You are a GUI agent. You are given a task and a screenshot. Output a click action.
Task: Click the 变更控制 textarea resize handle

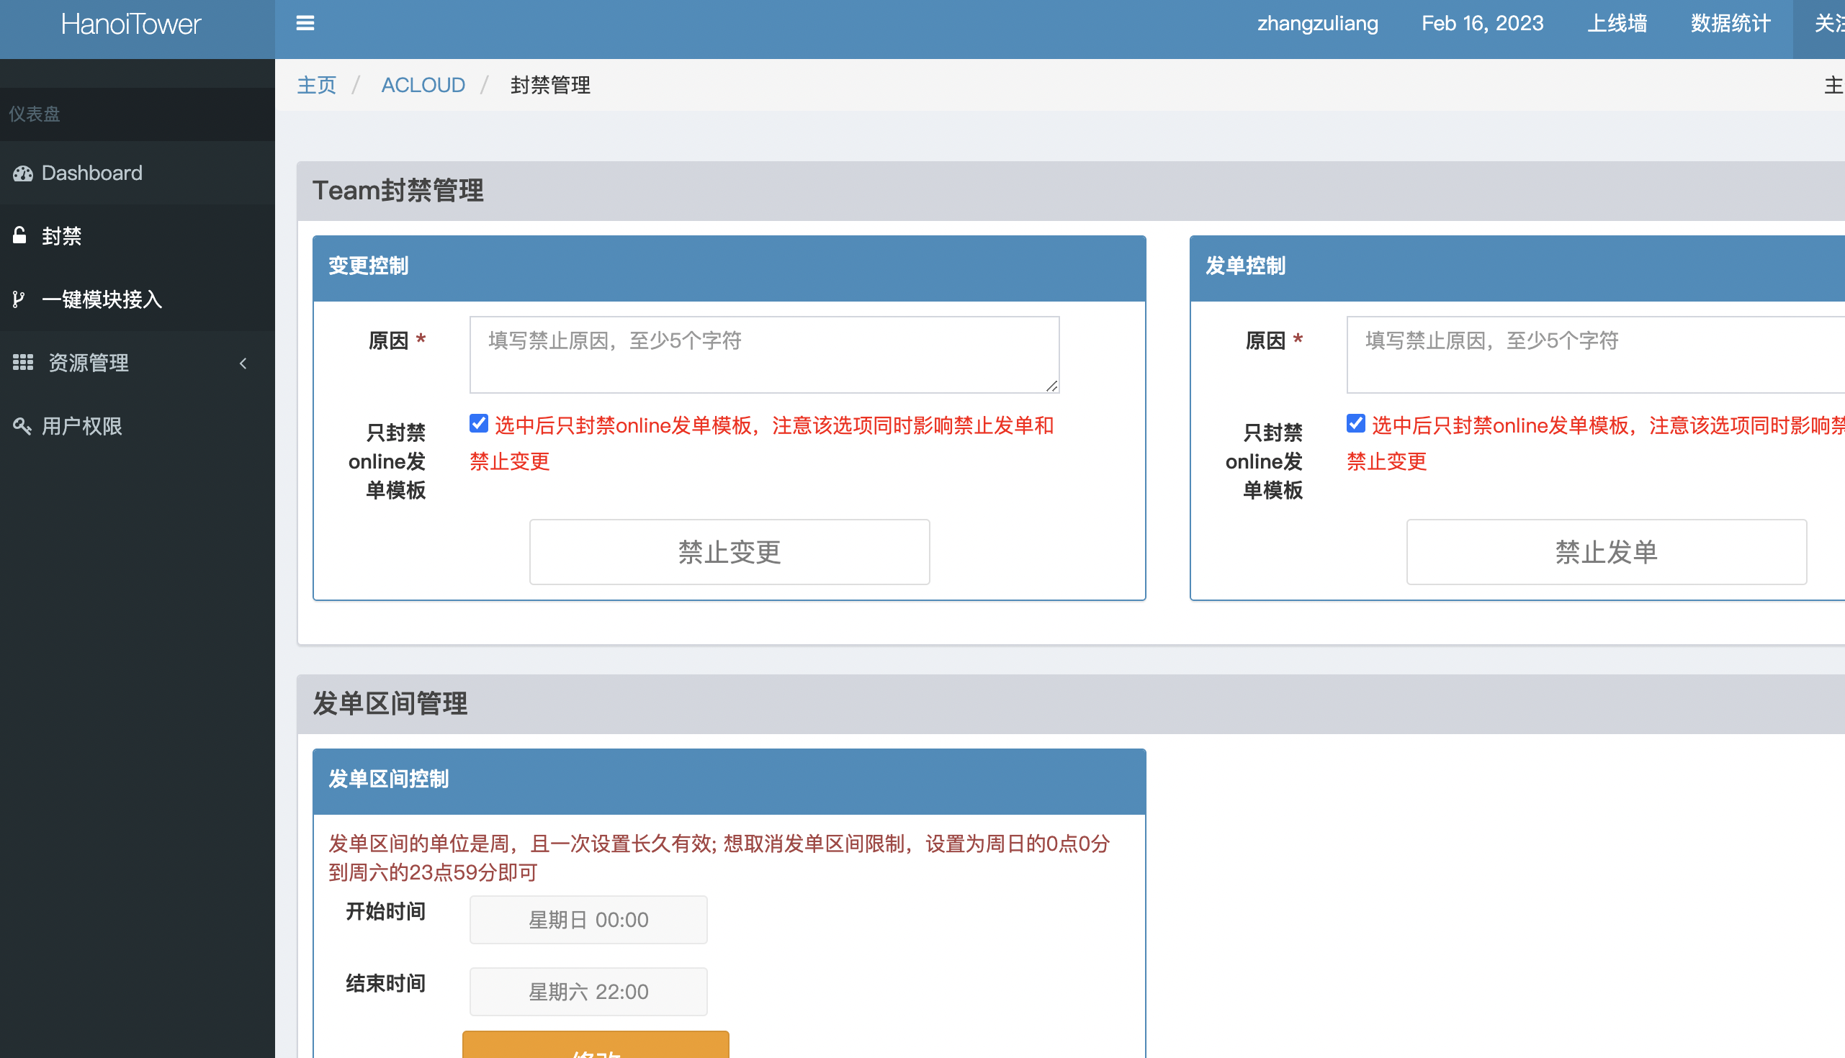1052,386
